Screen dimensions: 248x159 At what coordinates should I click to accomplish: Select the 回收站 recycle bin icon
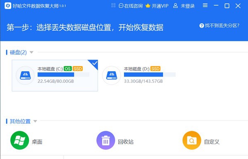[x=106, y=140]
